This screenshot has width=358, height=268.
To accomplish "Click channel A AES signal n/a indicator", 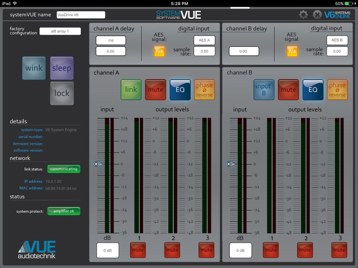I will (x=160, y=51).
